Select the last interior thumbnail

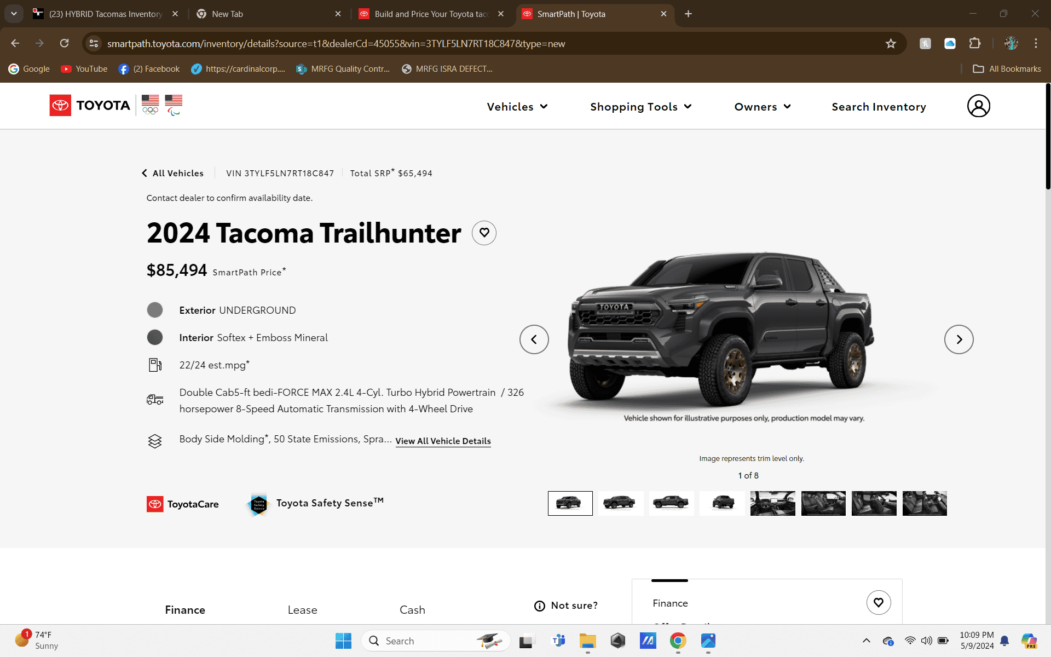point(925,503)
